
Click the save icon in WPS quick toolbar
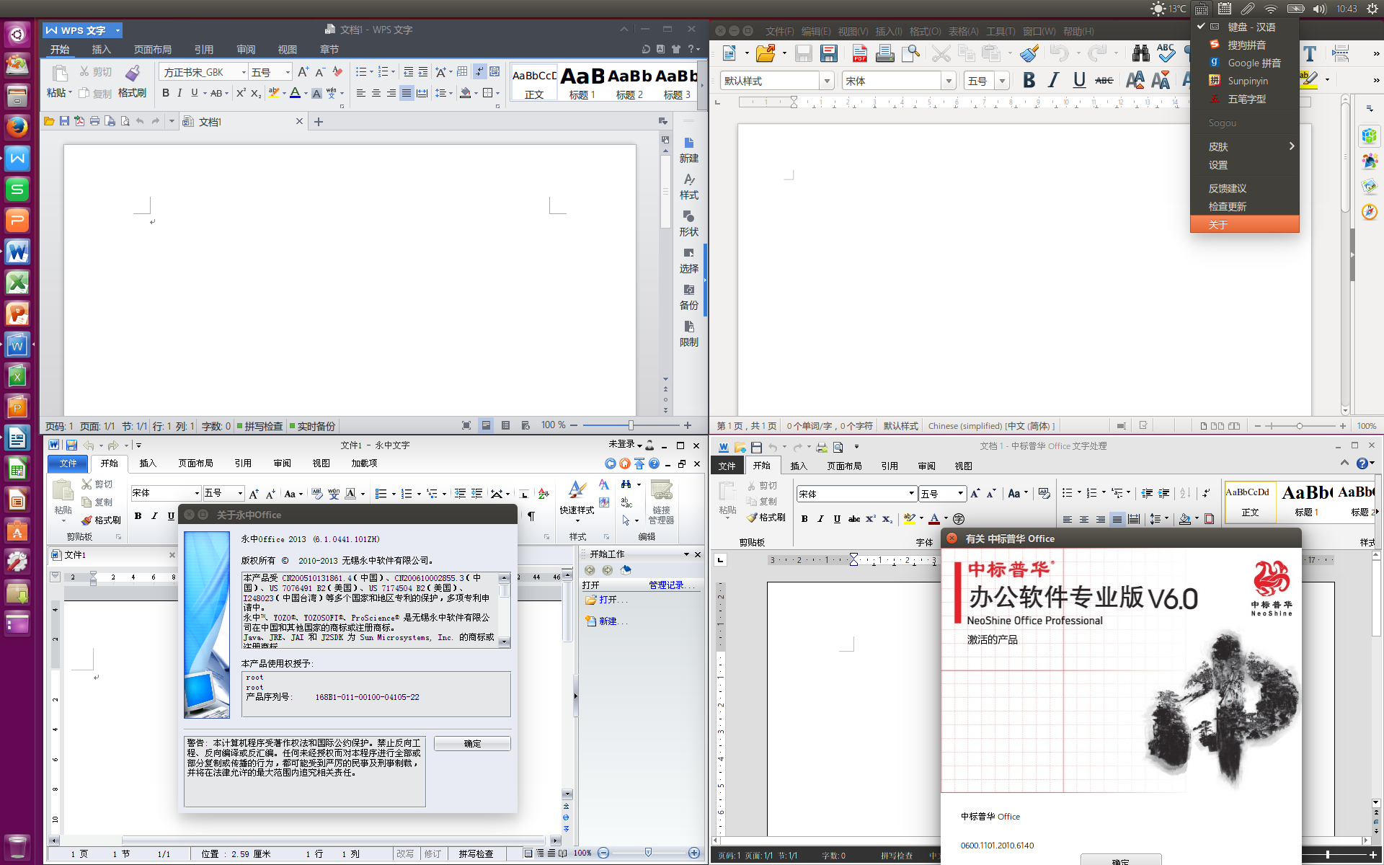[64, 121]
